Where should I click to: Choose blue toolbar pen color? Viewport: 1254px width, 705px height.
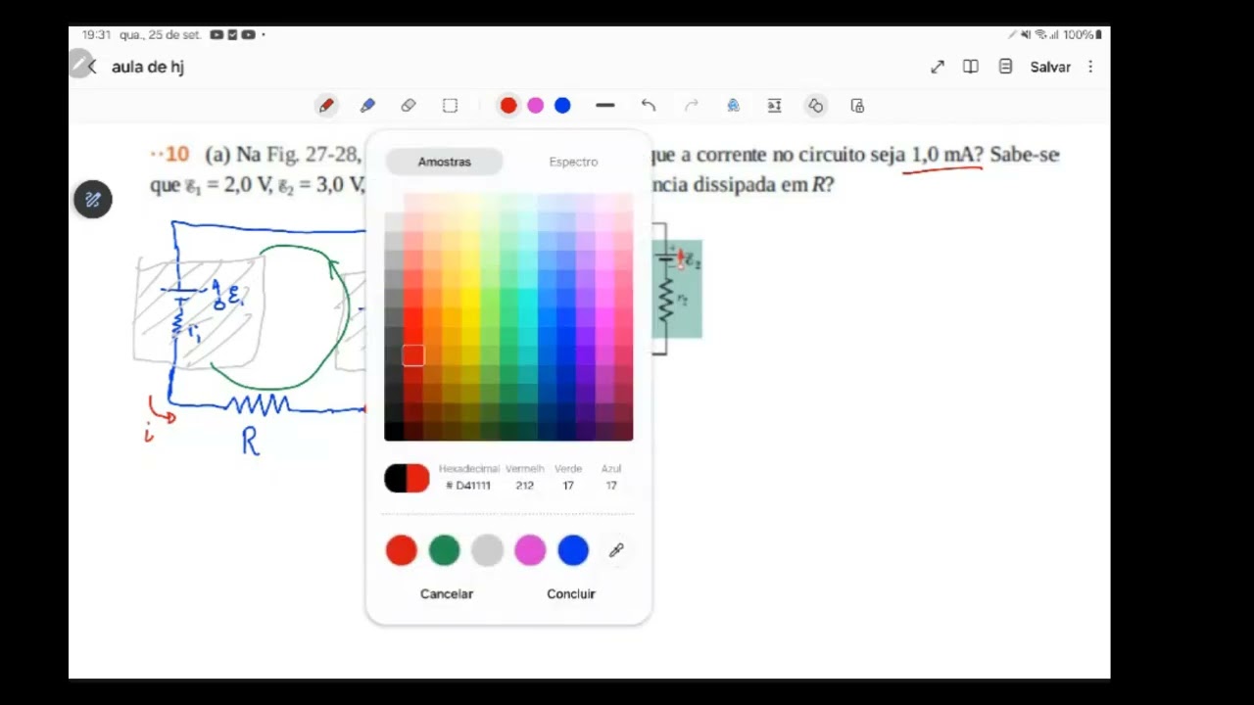click(562, 106)
